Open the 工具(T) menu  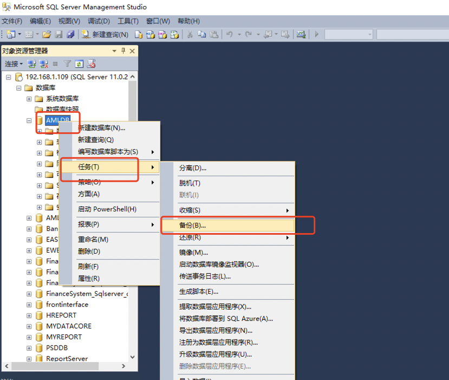[x=128, y=21]
